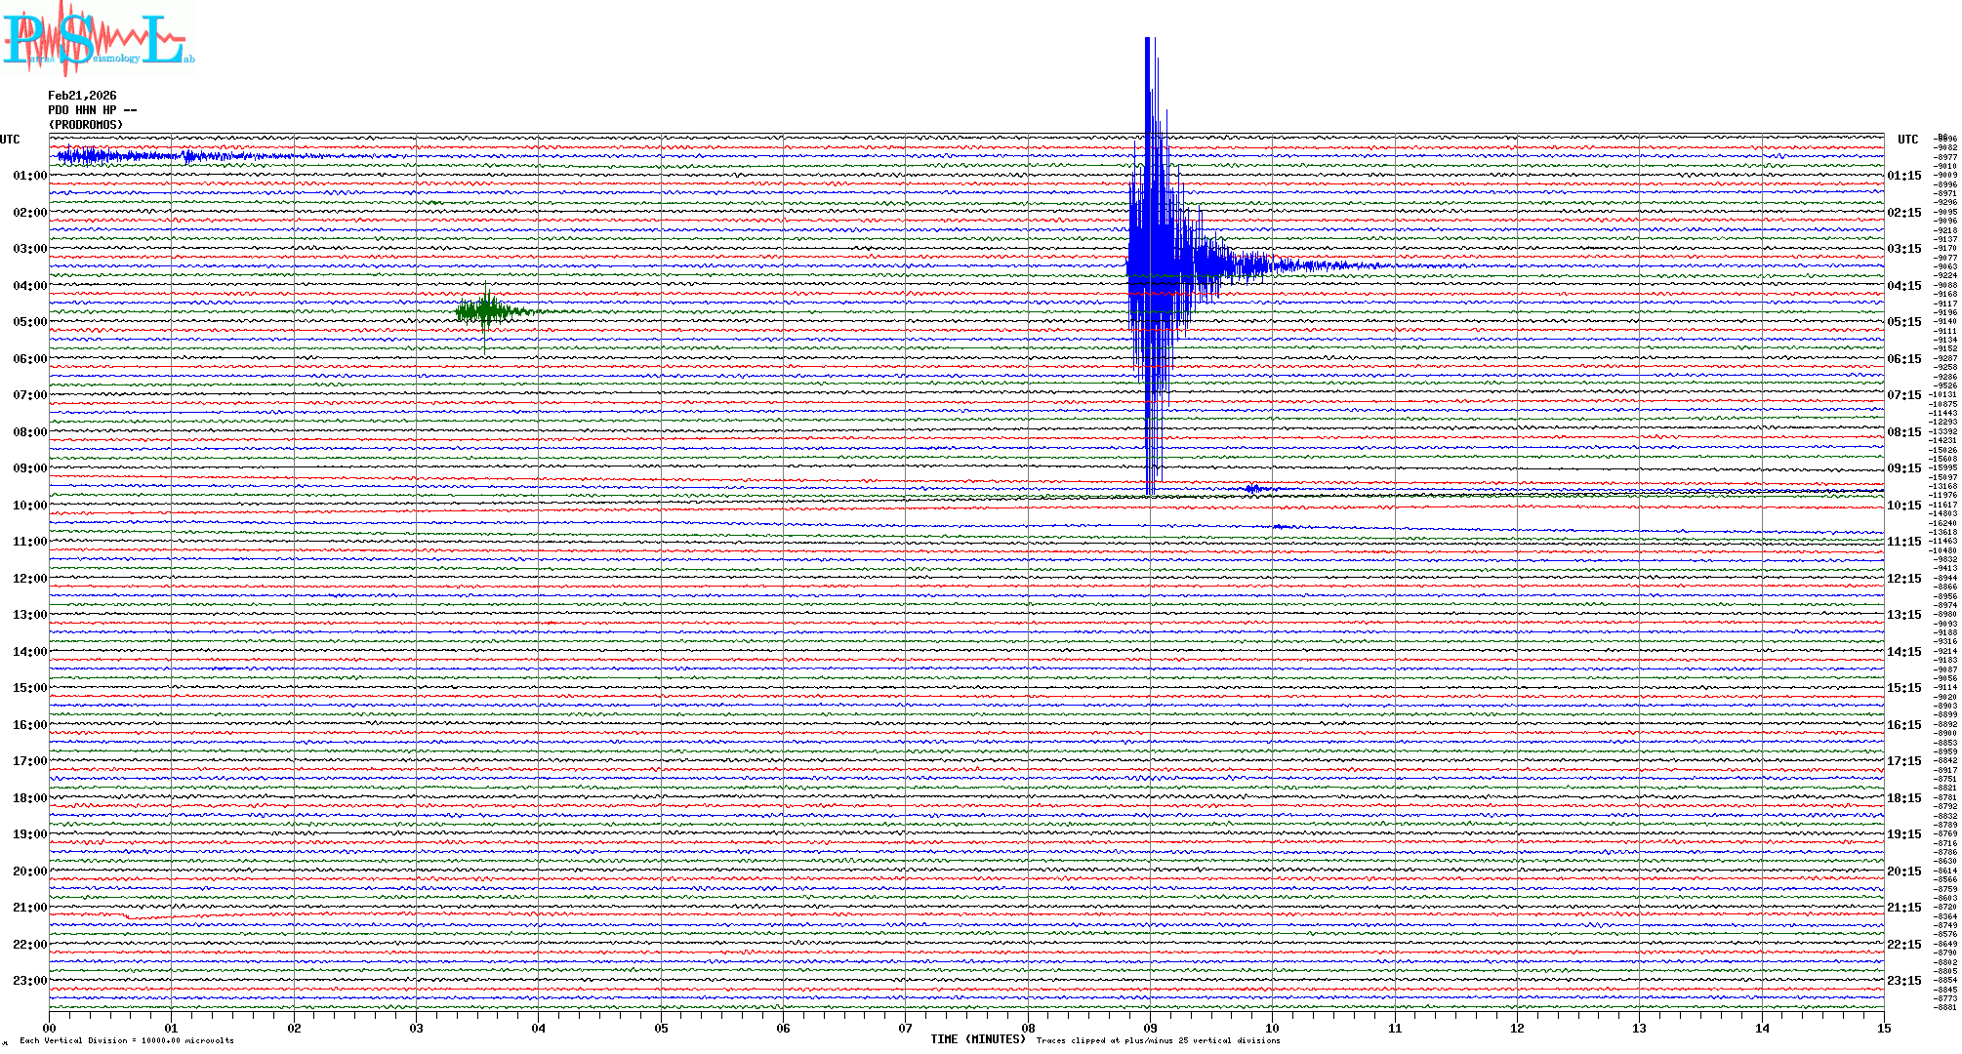
Task: Click minute 14 on bottom axis
Action: click(1762, 1028)
